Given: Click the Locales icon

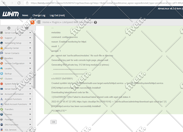Looking at the screenshot, I should pos(2,68).
